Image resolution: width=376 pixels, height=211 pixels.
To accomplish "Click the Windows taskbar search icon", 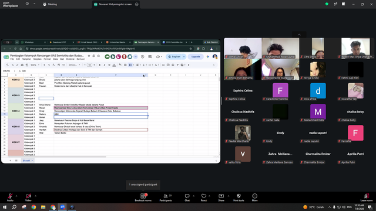I will point(14,207).
